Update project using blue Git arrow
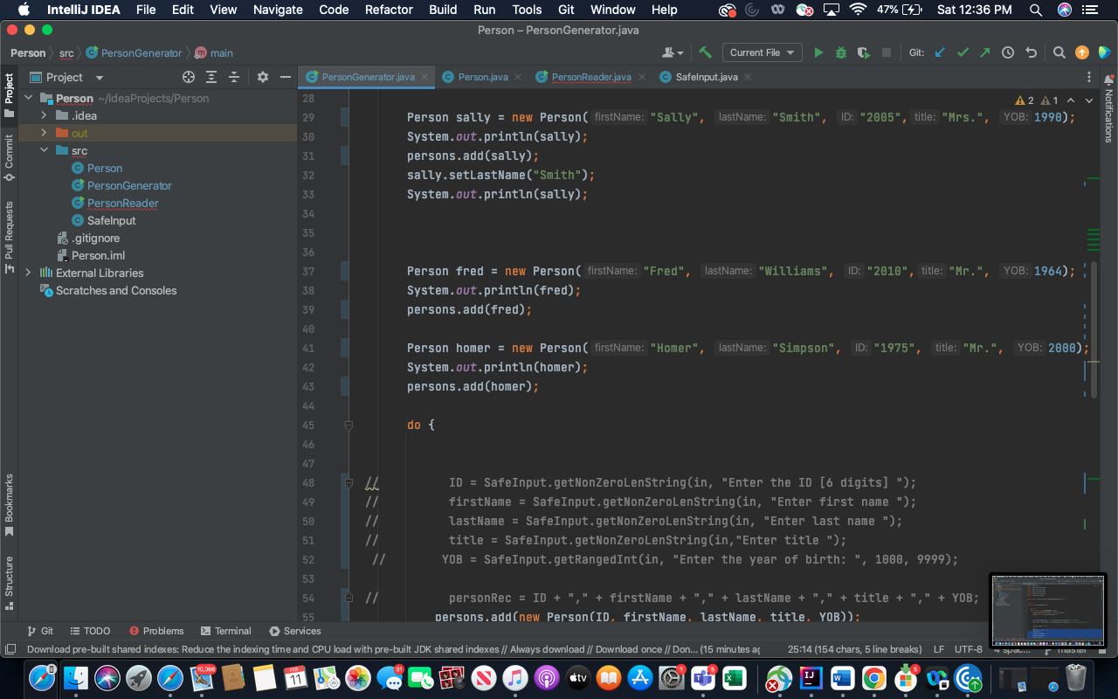Screen dimensions: 1118x699 tap(940, 52)
